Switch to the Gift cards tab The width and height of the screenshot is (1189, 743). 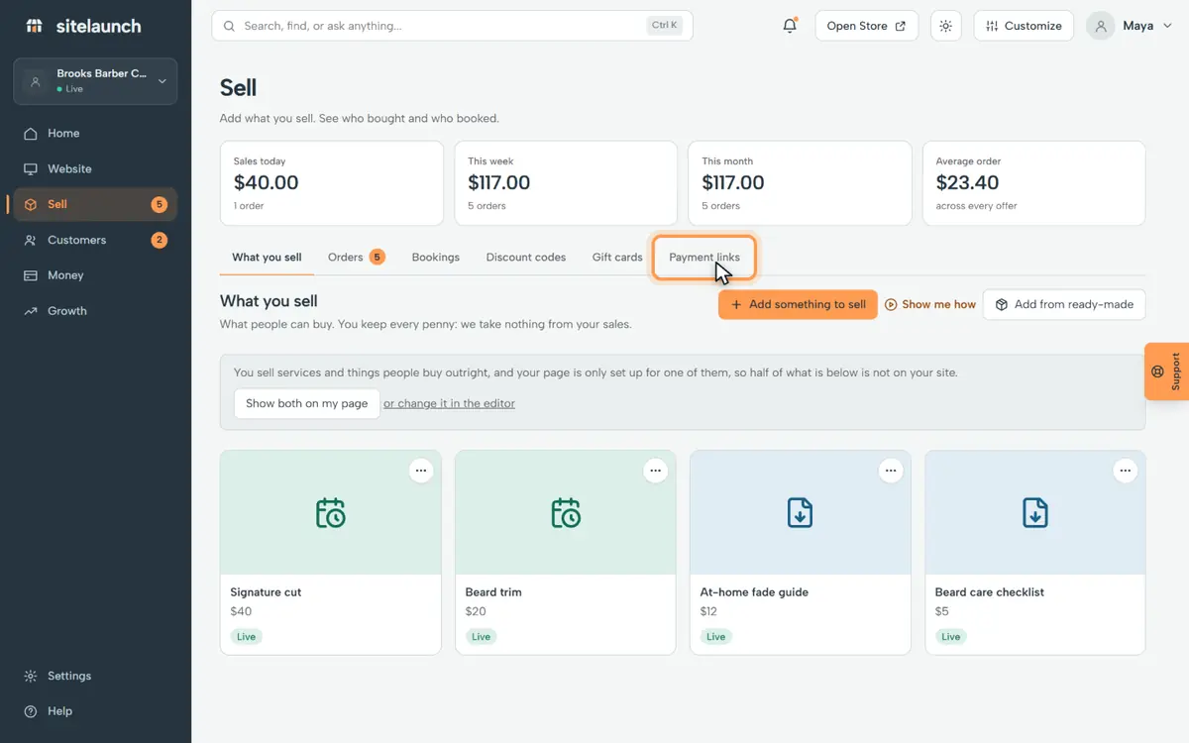point(617,257)
